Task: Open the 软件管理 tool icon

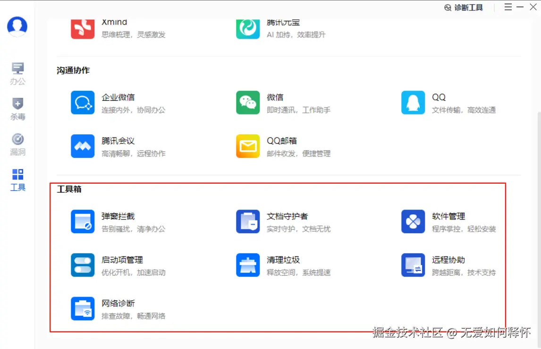Action: (413, 222)
